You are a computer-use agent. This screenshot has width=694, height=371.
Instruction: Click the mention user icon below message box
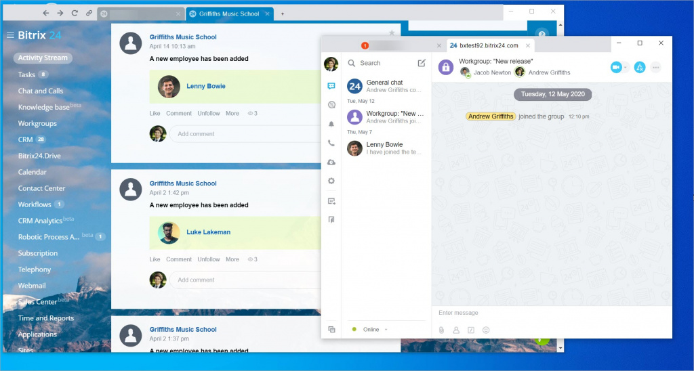pyautogui.click(x=456, y=330)
